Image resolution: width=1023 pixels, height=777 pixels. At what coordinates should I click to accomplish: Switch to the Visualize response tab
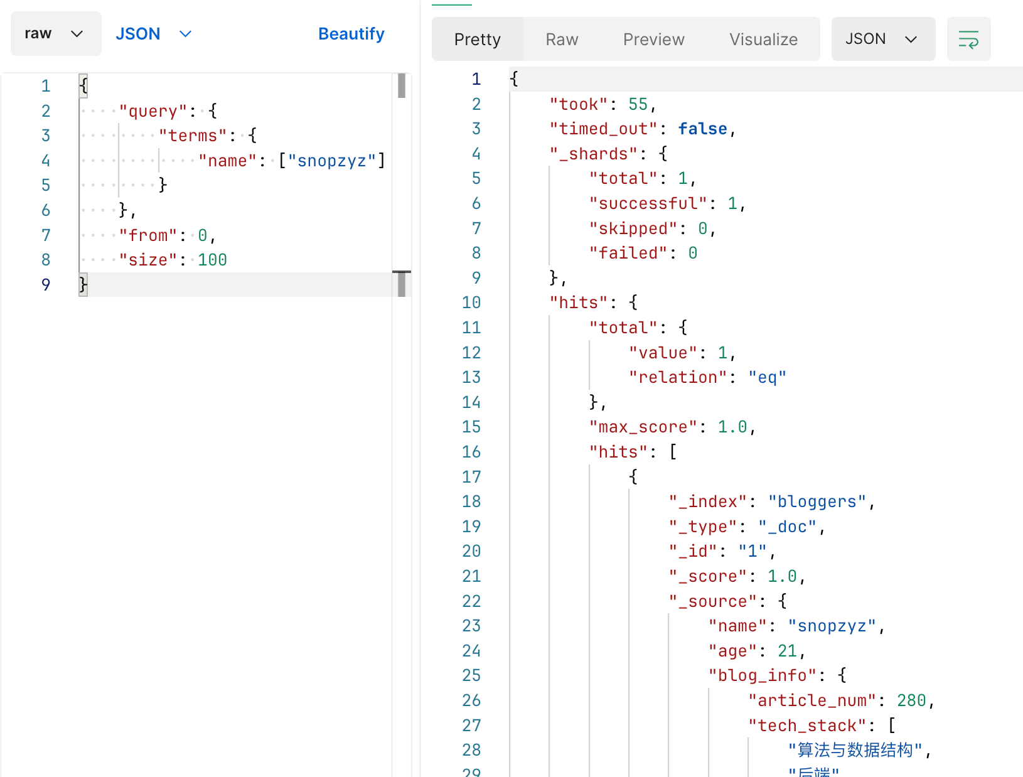763,40
